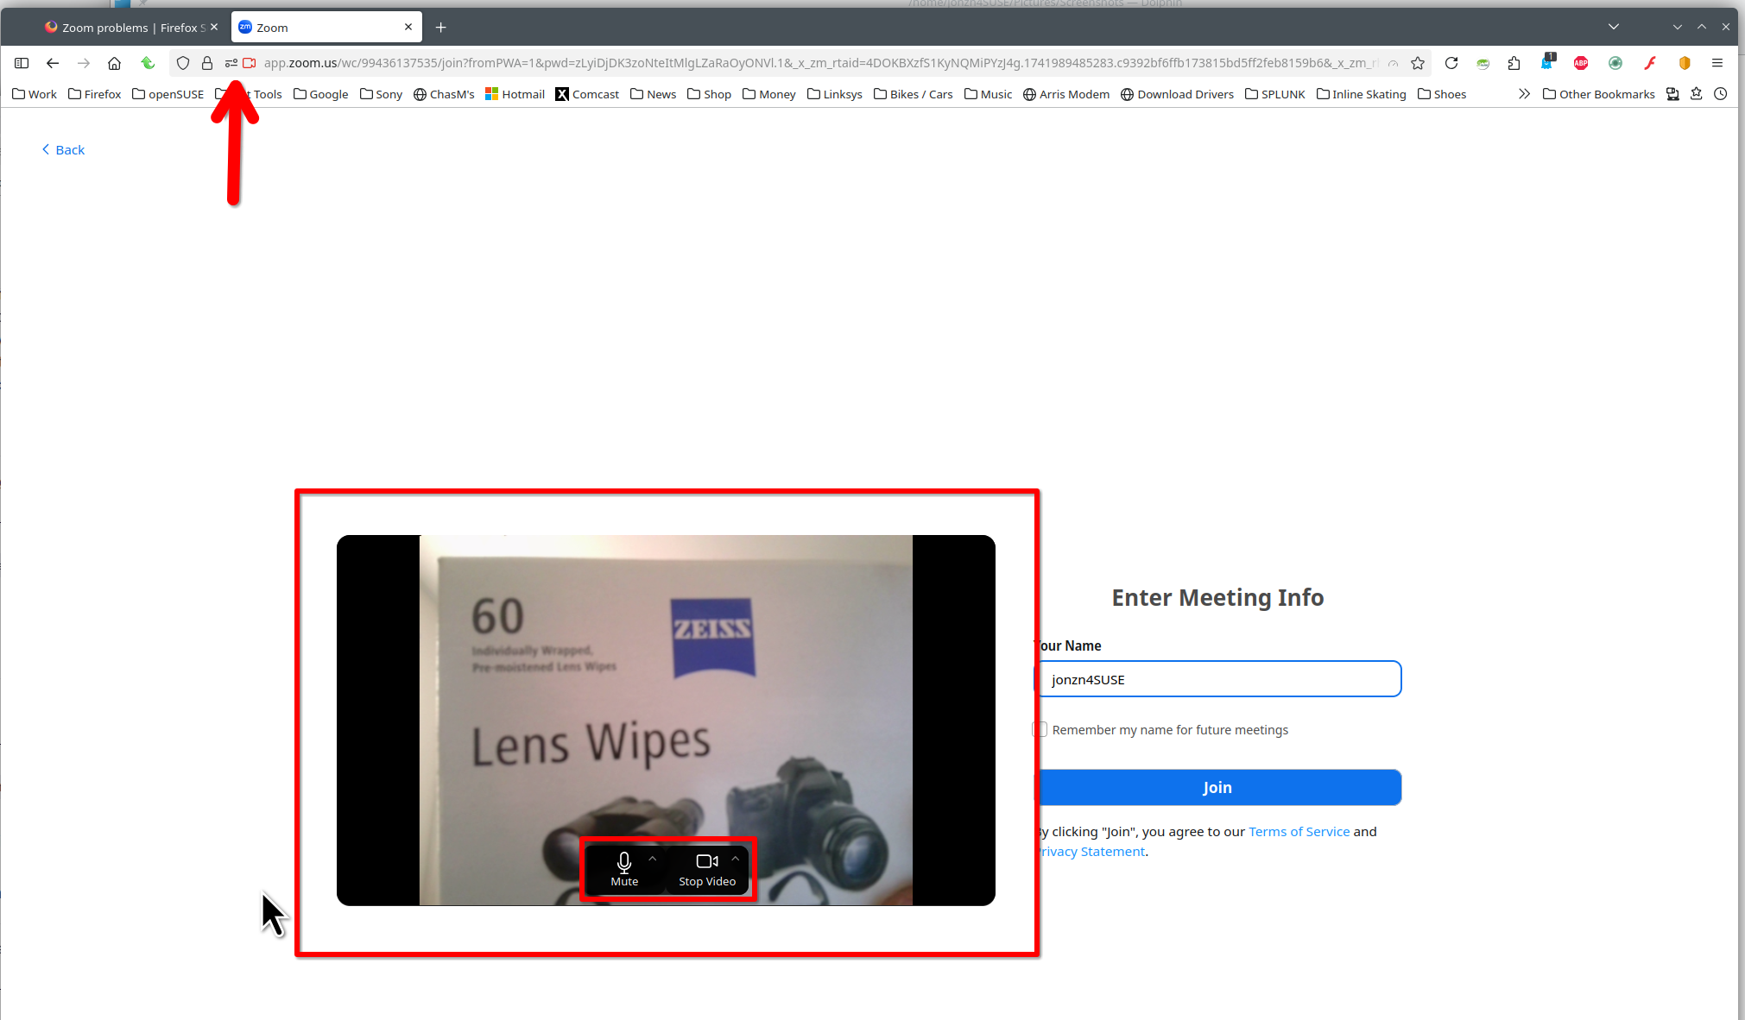Expand audio options arrow beside Mute
This screenshot has width=1745, height=1020.
[x=653, y=859]
